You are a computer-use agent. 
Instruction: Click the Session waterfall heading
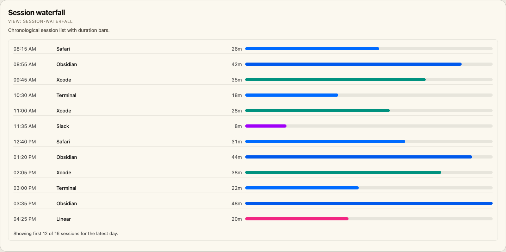point(37,13)
